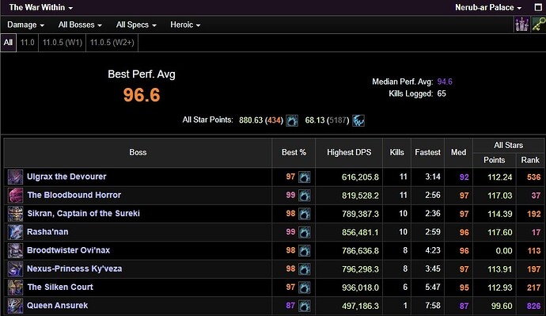Open Rasha'nan boss portrait icon
The width and height of the screenshot is (546, 316).
pos(15,232)
